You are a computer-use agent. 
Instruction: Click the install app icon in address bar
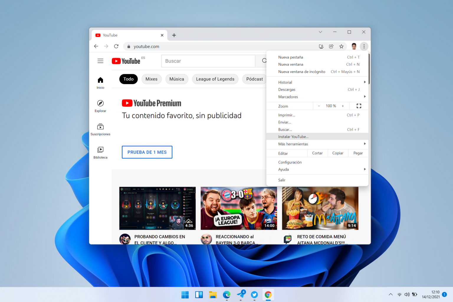point(321,46)
